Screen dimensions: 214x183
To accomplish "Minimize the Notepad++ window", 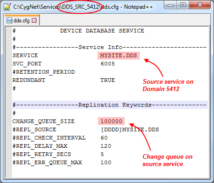I will pyautogui.click(x=170, y=5).
